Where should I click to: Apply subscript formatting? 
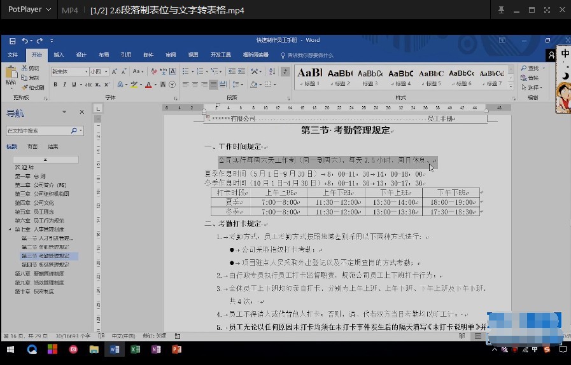pyautogui.click(x=97, y=85)
